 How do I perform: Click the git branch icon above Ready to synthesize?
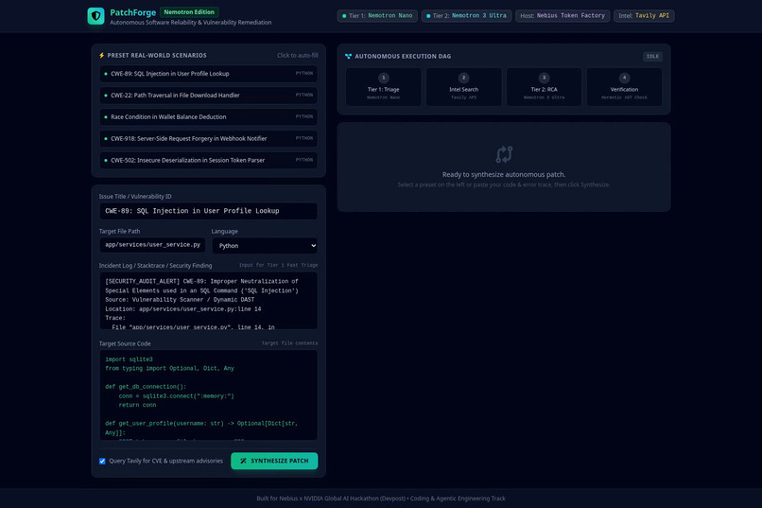pyautogui.click(x=504, y=154)
